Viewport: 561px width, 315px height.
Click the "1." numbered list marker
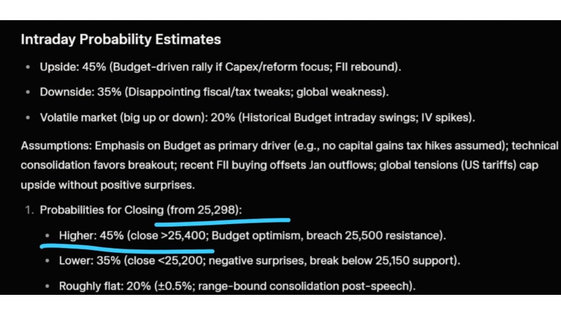tap(29, 210)
